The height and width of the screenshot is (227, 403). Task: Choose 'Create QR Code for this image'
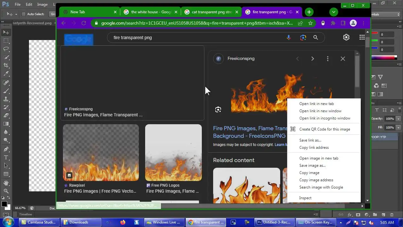(x=324, y=129)
